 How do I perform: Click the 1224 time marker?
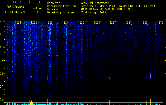[65, 23]
